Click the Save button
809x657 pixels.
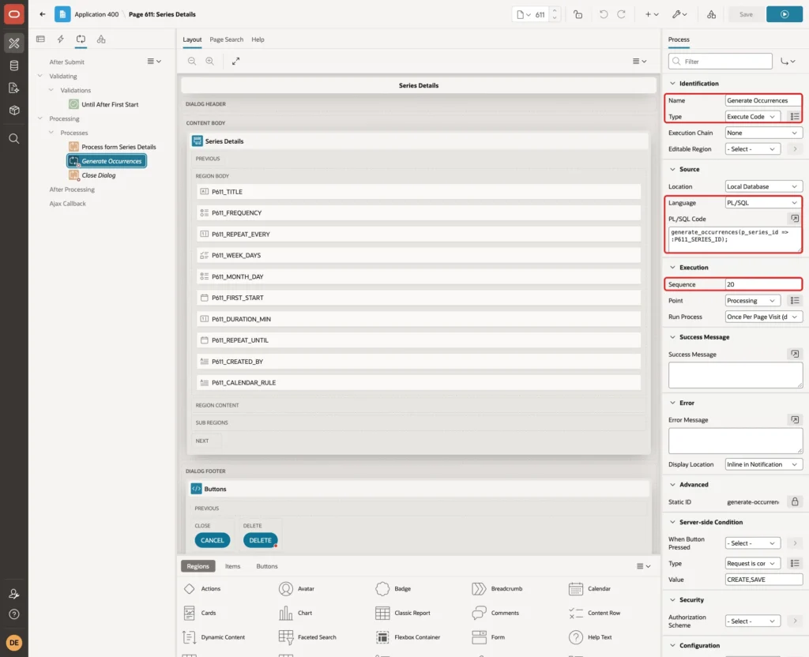point(746,14)
